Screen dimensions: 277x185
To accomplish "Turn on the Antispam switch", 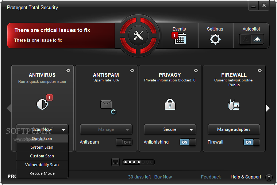I will (124, 142).
